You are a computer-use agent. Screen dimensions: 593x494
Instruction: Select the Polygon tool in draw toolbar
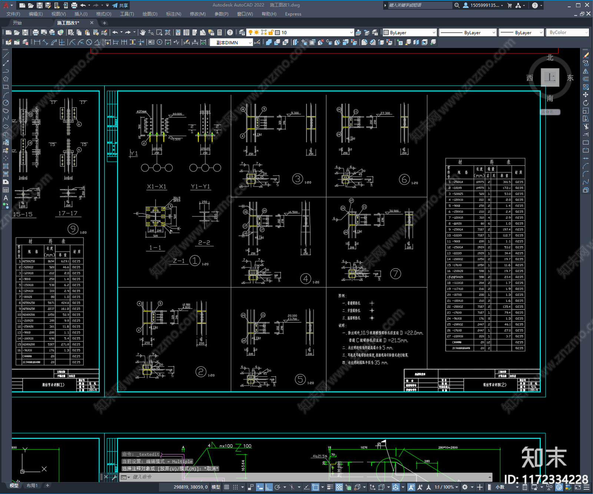pos(6,79)
